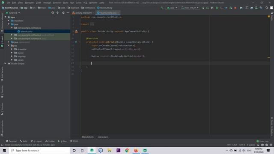Image resolution: width=274 pixels, height=154 pixels.
Task: Click the RollTheDice5 breadcrumb
Action: [x=10, y=8]
